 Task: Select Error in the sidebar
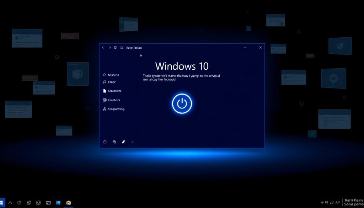click(112, 82)
